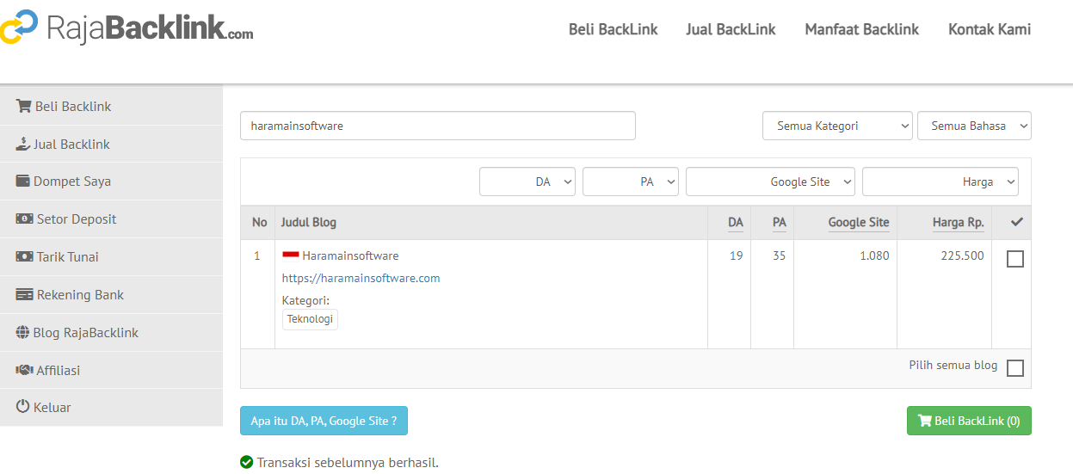
Task: Select Jual Backlink in the sidebar
Action: pos(111,145)
